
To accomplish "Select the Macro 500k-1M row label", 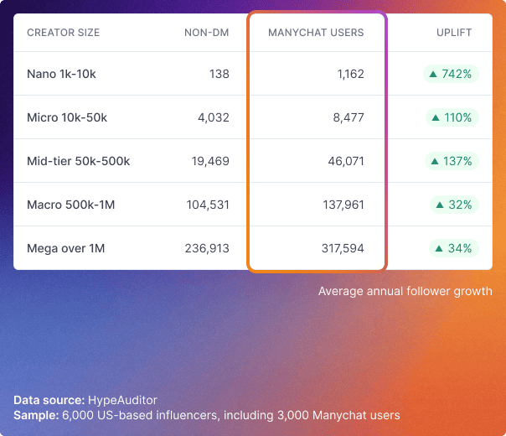I will click(71, 205).
